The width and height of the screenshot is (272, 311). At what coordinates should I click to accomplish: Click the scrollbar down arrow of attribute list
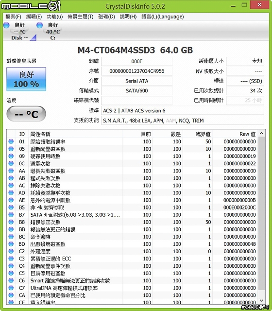261,300
